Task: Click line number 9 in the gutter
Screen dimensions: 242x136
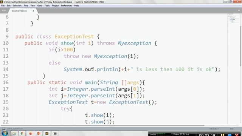Action: click(7, 37)
